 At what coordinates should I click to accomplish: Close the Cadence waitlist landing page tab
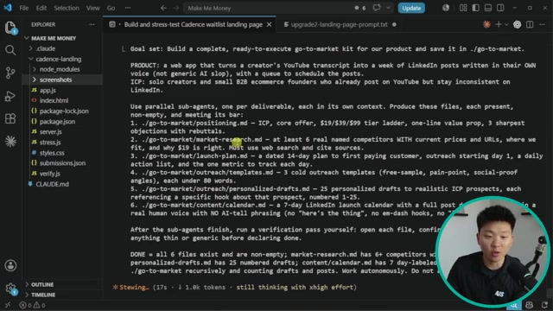pyautogui.click(x=269, y=24)
